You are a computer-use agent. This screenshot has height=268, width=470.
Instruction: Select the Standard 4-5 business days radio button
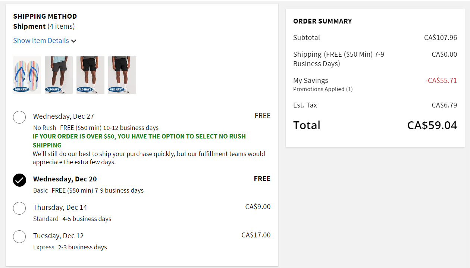19,208
